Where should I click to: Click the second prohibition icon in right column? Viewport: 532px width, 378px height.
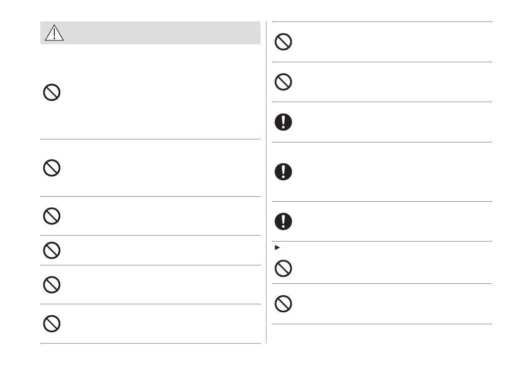pyautogui.click(x=283, y=82)
